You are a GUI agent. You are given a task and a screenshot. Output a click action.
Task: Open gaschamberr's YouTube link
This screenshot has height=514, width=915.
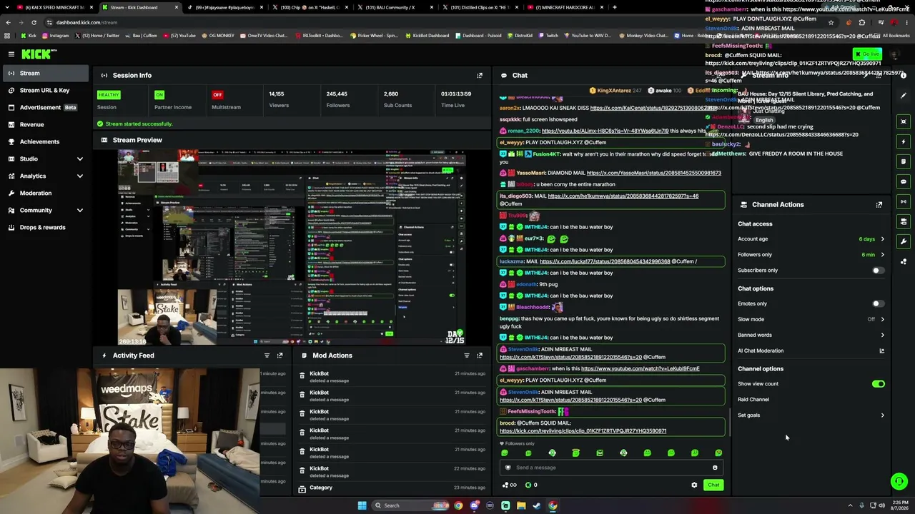click(x=640, y=369)
